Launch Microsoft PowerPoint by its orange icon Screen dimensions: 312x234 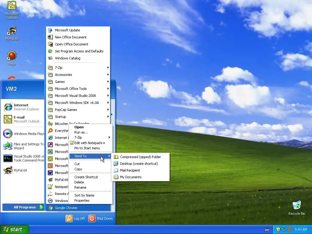(50, 165)
